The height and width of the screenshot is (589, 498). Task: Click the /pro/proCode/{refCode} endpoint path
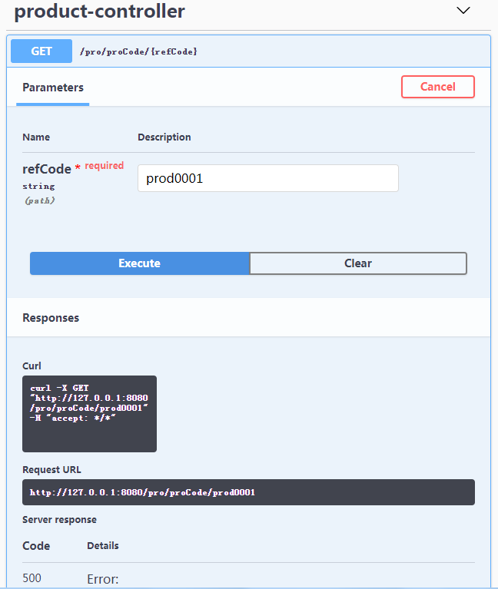tap(138, 51)
